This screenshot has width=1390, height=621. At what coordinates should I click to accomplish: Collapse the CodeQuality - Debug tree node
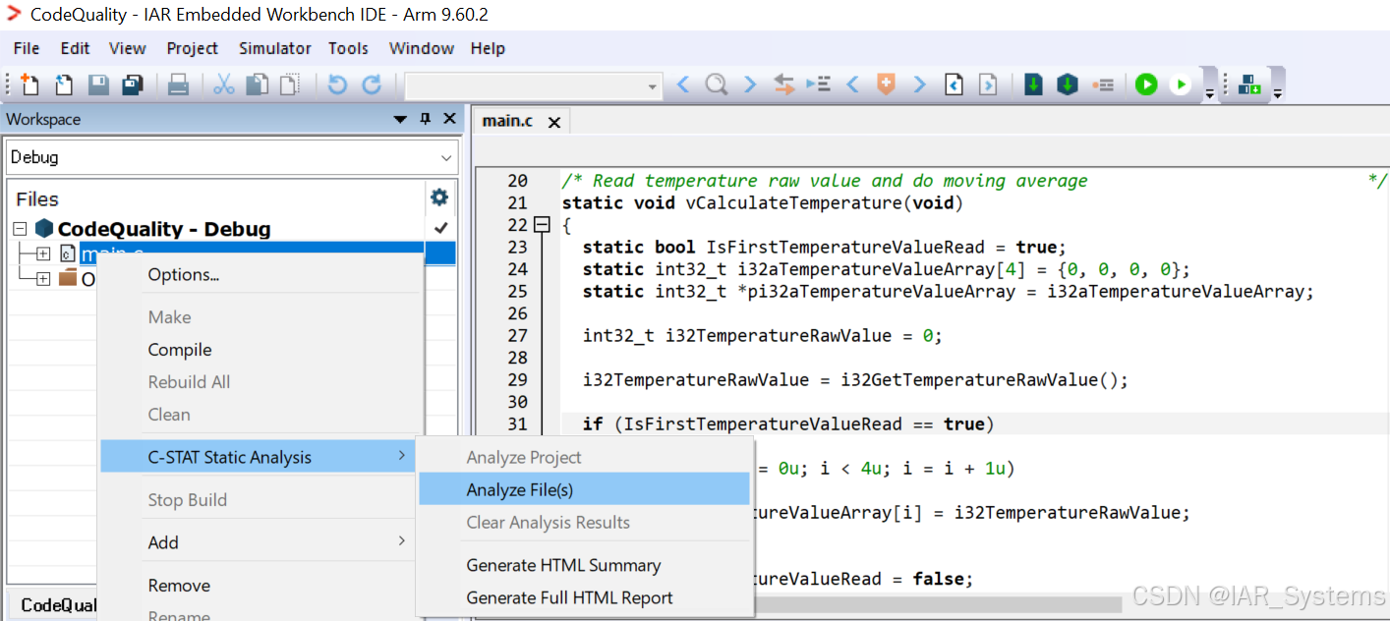tap(20, 229)
